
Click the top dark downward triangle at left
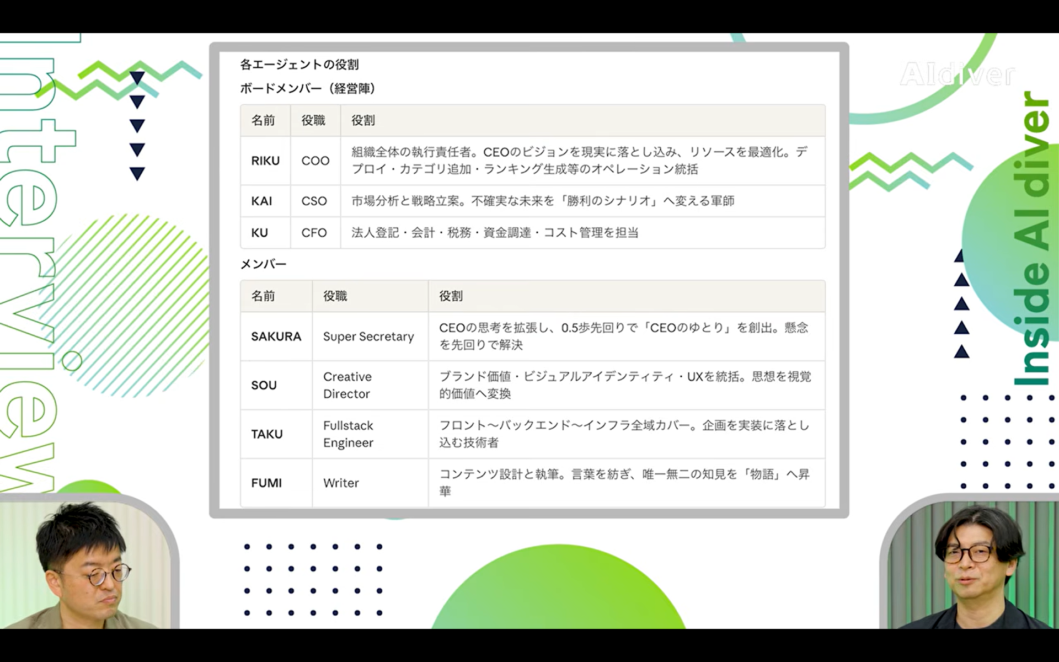[137, 78]
